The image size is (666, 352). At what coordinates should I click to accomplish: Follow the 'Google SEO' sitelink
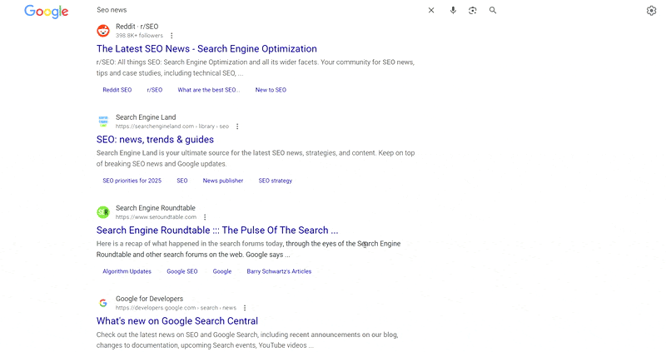[182, 272]
